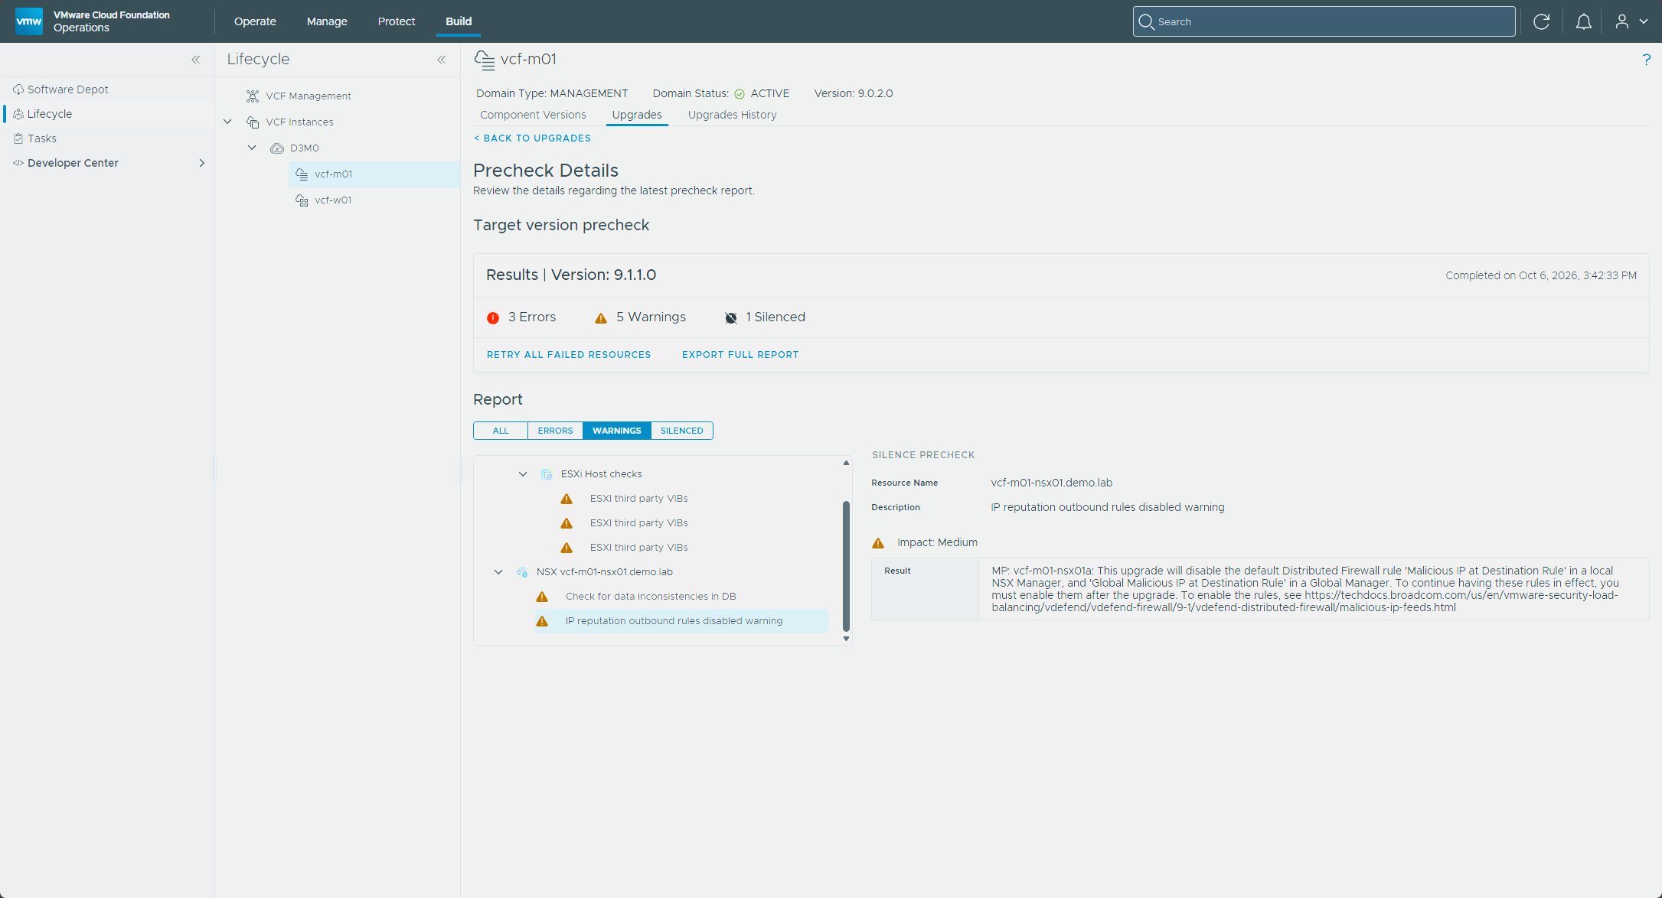Click RETRY ALL FAILED RESOURCES
The width and height of the screenshot is (1662, 898).
[x=569, y=355]
